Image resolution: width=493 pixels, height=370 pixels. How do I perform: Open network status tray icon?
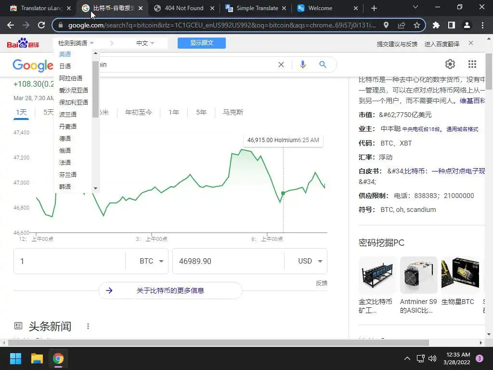pyautogui.click(x=420, y=358)
